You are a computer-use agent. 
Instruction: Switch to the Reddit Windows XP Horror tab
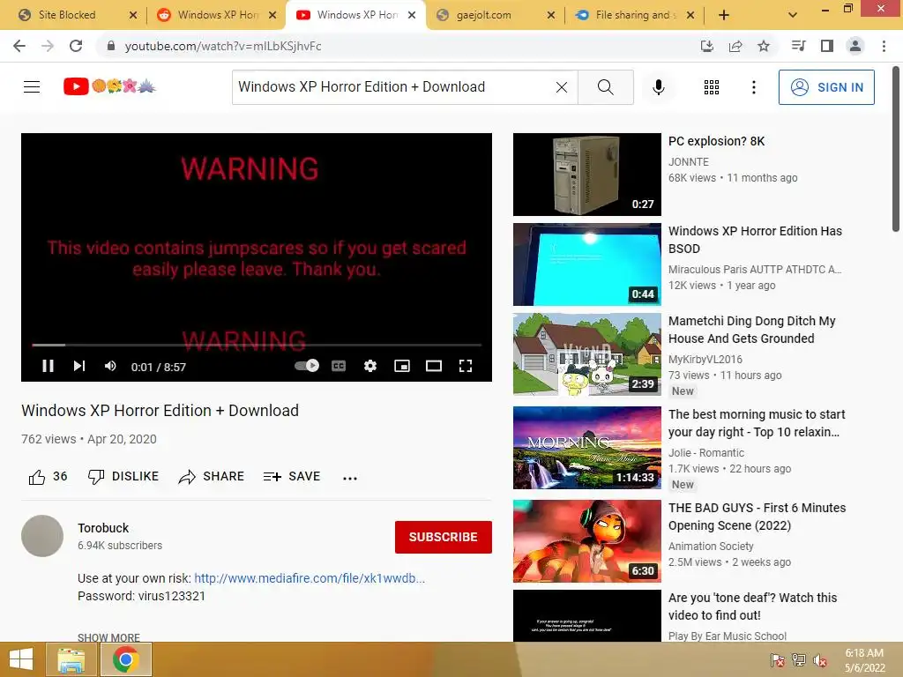218,15
